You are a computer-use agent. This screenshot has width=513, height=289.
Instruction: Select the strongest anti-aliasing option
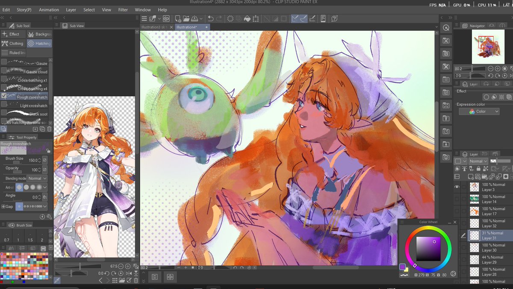pyautogui.click(x=40, y=187)
